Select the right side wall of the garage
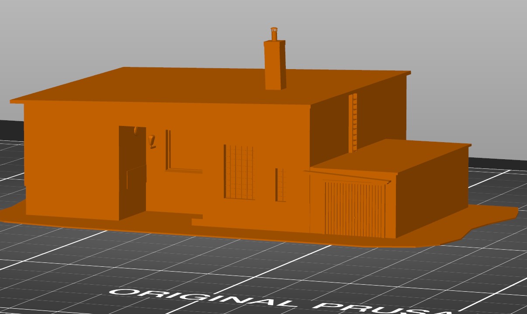This screenshot has width=527, height=314. pyautogui.click(x=437, y=188)
